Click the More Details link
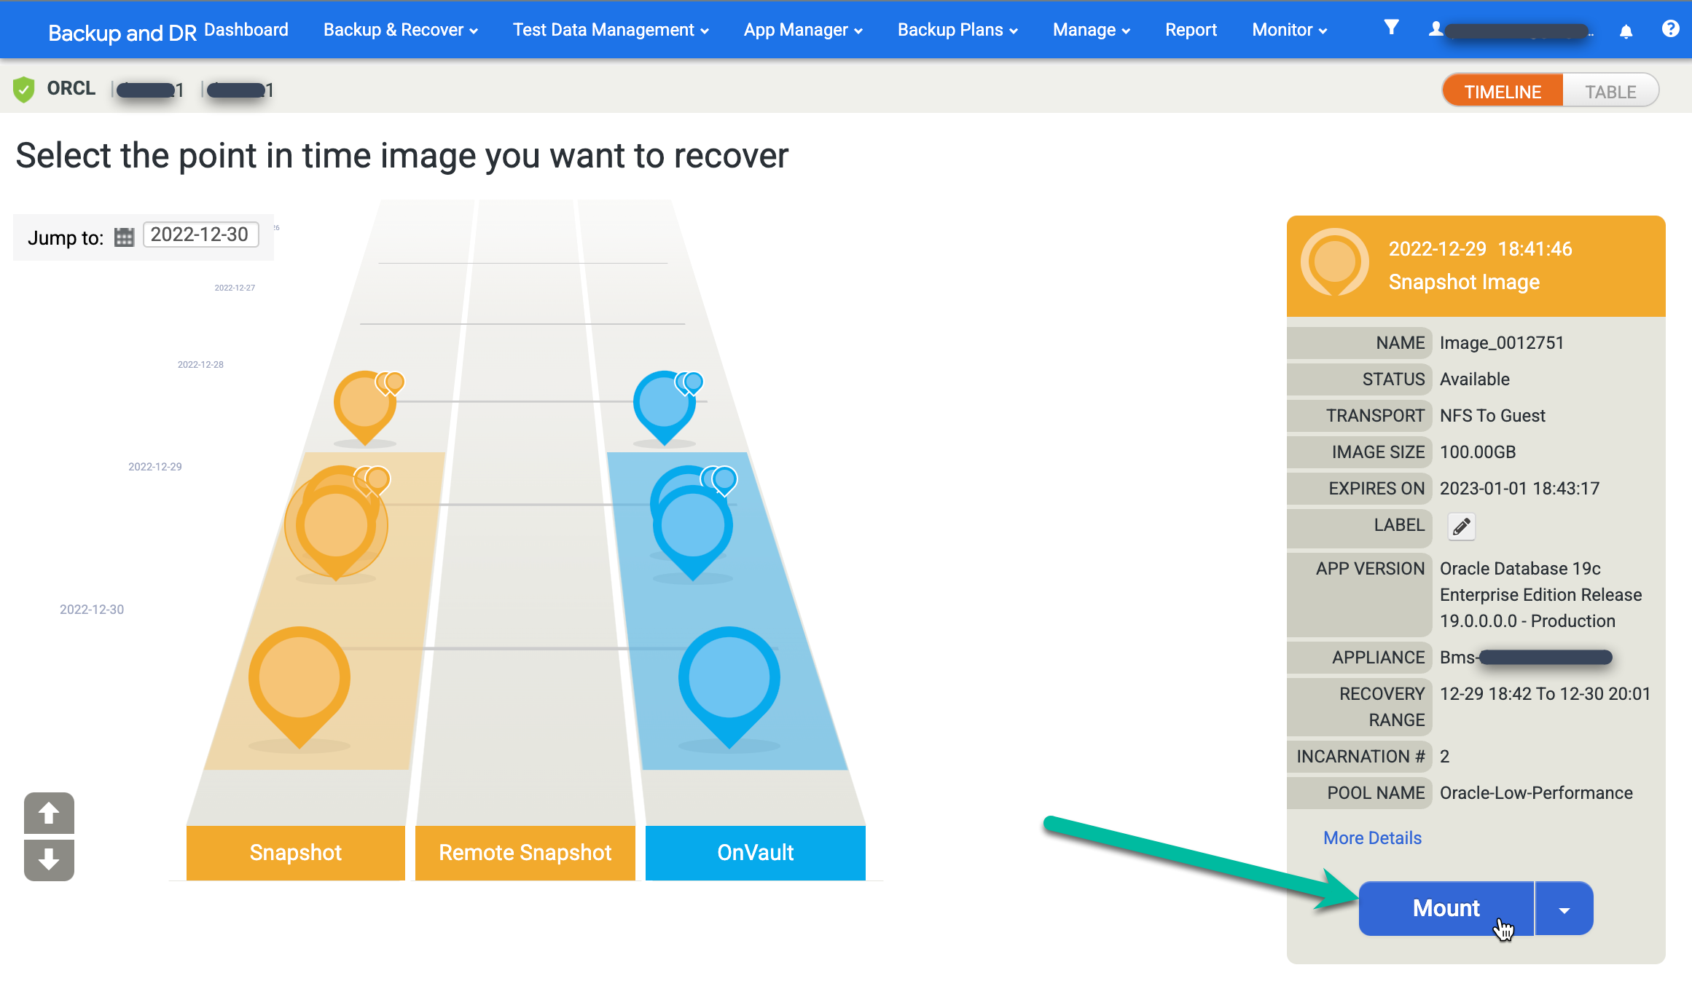The height and width of the screenshot is (989, 1692). (1371, 837)
